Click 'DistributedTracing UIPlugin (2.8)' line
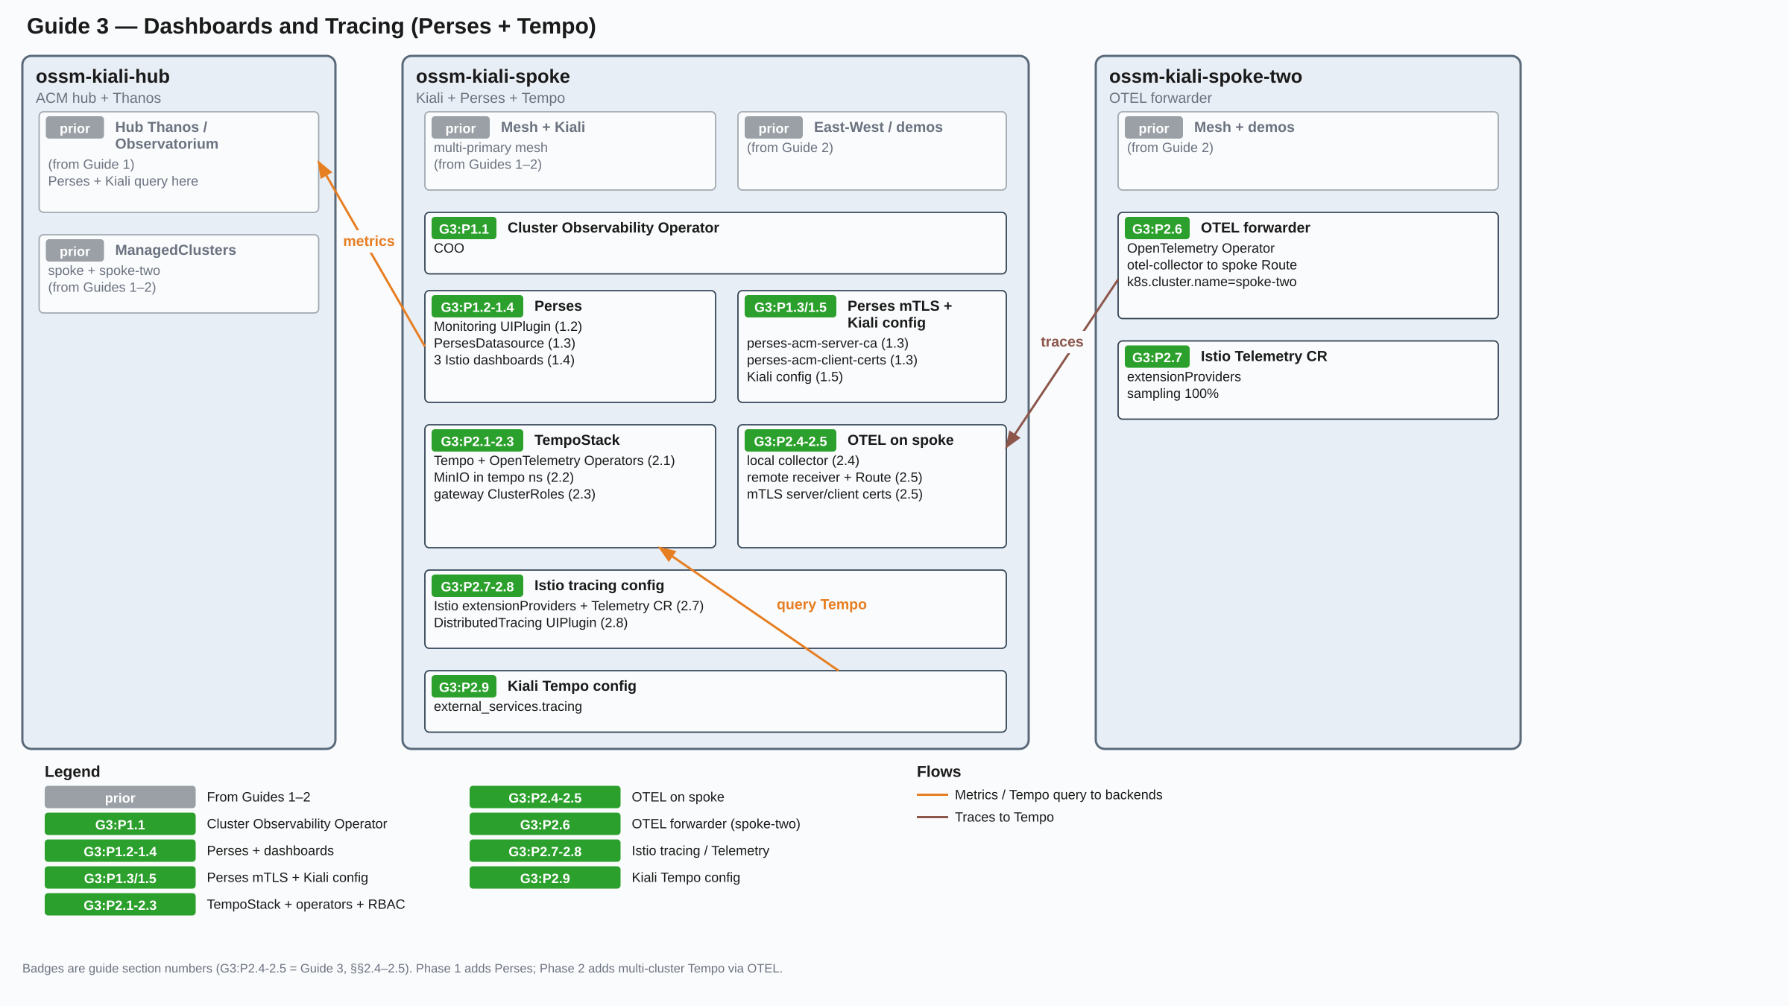Screen dimensions: 1789x1006 531,623
